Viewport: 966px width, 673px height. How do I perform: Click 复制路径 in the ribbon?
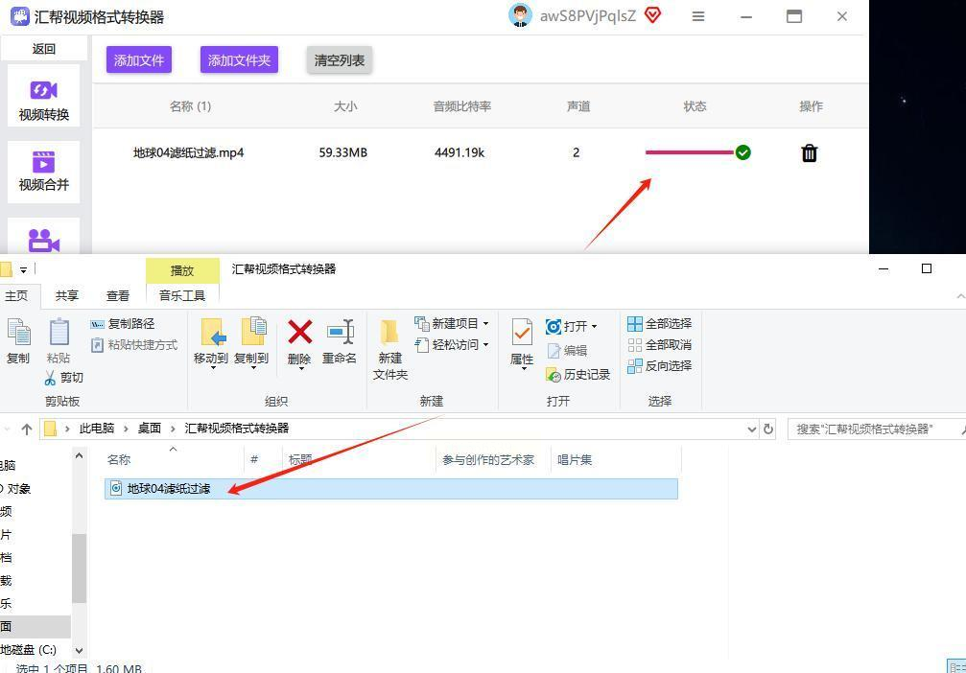point(122,324)
